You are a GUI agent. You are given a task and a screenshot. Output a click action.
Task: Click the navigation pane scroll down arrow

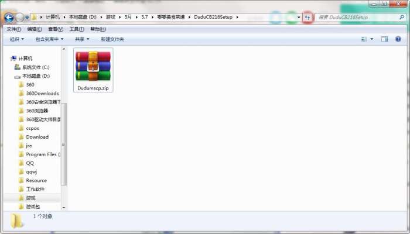[63, 208]
